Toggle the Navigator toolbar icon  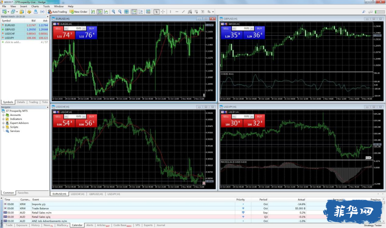coord(36,11)
